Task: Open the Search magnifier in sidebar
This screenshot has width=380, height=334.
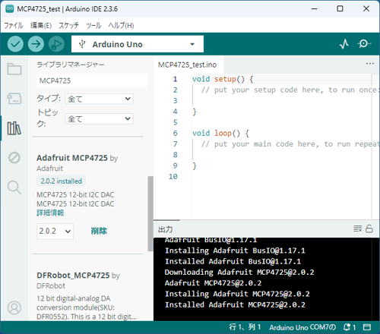Action: [14, 187]
